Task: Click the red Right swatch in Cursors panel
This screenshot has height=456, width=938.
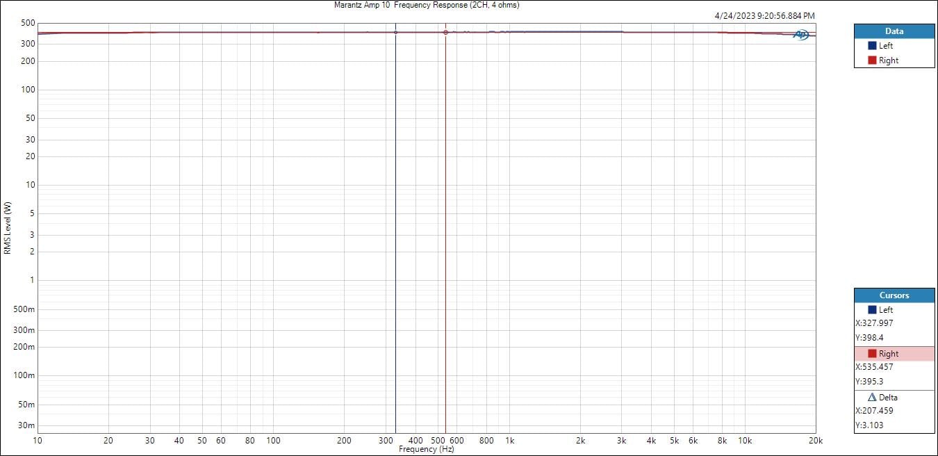Action: click(x=872, y=354)
